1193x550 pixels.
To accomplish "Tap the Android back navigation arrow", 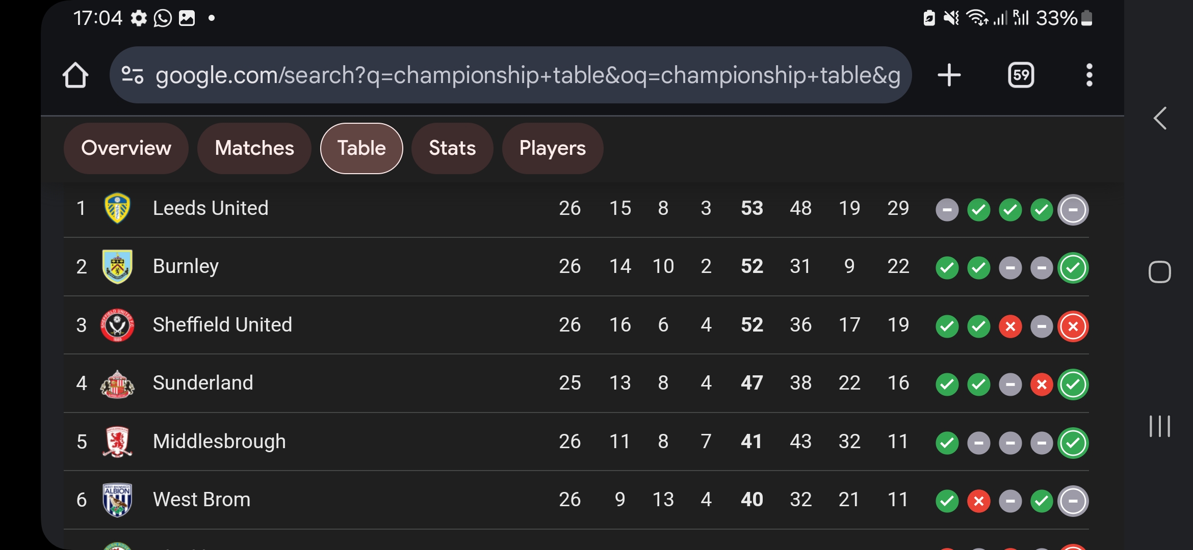I will [1160, 119].
